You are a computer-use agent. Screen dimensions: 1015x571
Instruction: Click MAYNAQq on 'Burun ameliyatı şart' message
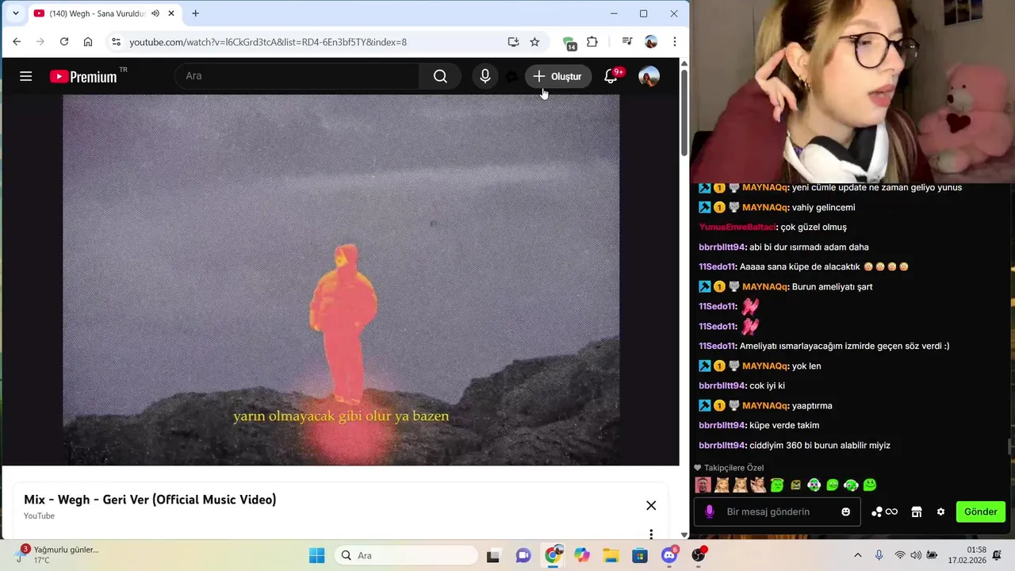pos(764,286)
